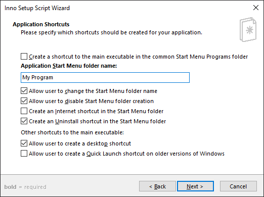Enable Quick Launch shortcut on older Windows checkbox
The image size is (264, 197).
tap(24, 154)
